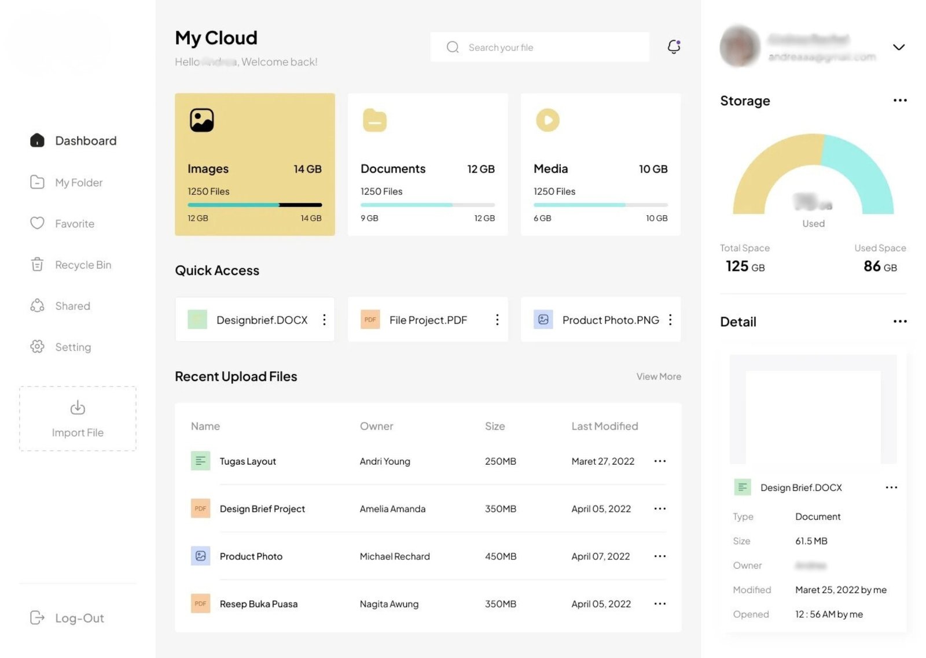Click the Documents folder icon
The width and height of the screenshot is (926, 658).
pyautogui.click(x=374, y=120)
